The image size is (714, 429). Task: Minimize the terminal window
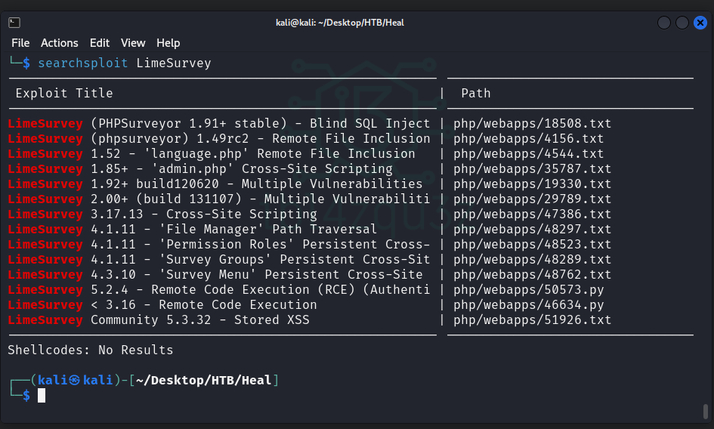pos(664,23)
